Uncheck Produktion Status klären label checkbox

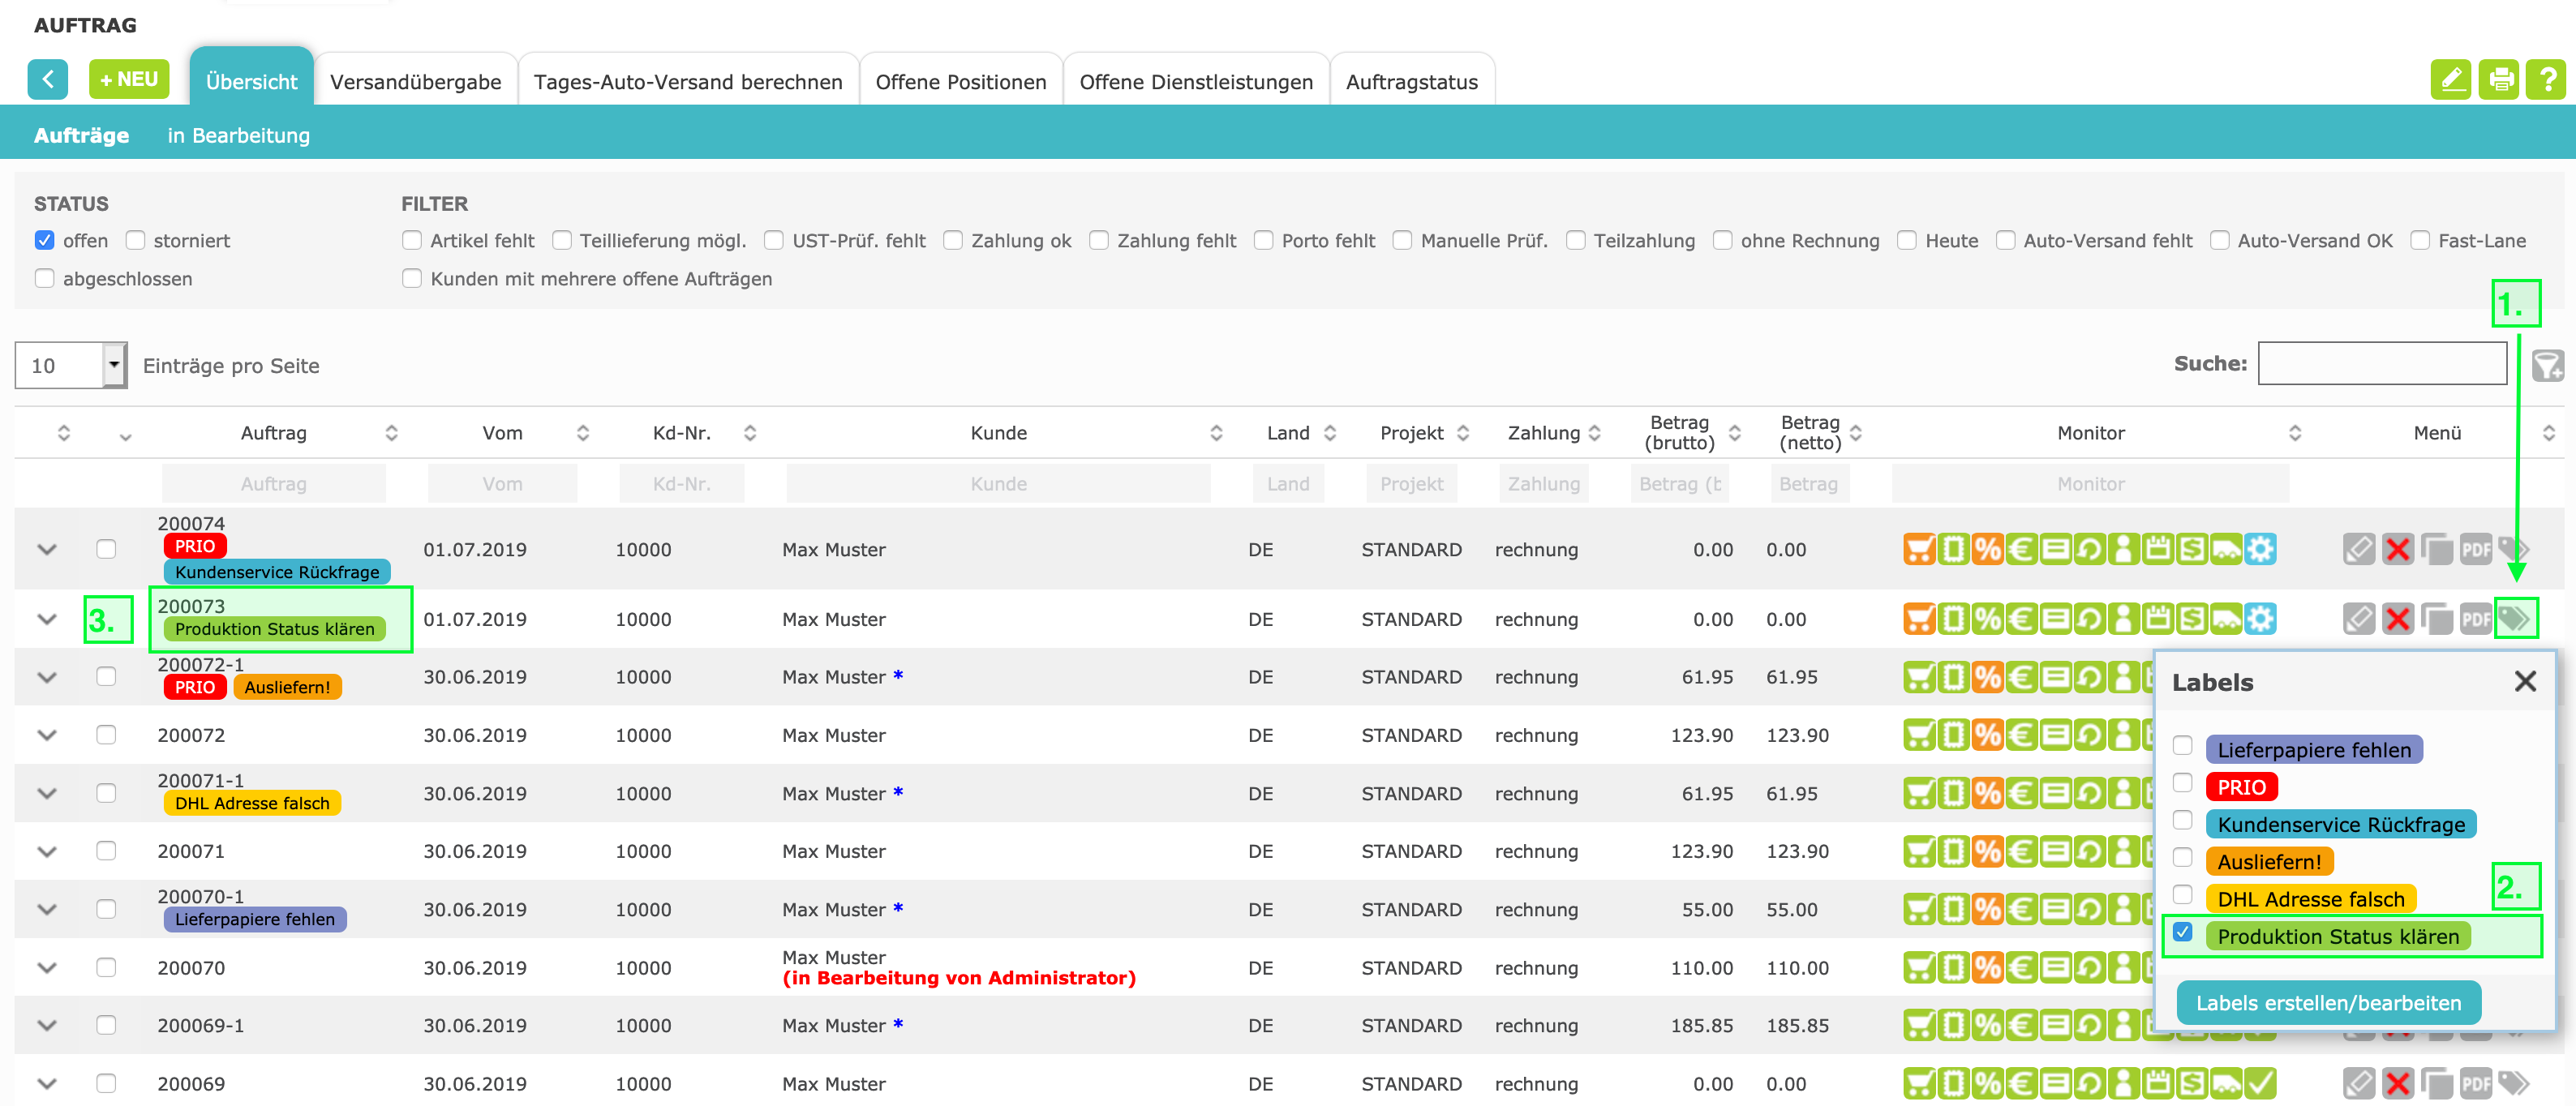(2183, 932)
